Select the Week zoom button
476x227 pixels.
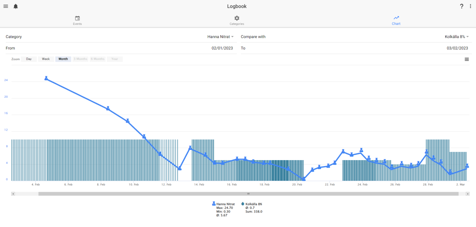(46, 59)
